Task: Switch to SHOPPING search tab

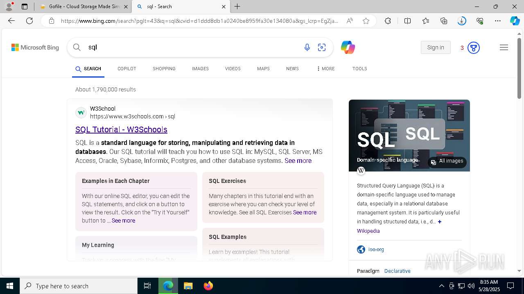Action: (164, 69)
